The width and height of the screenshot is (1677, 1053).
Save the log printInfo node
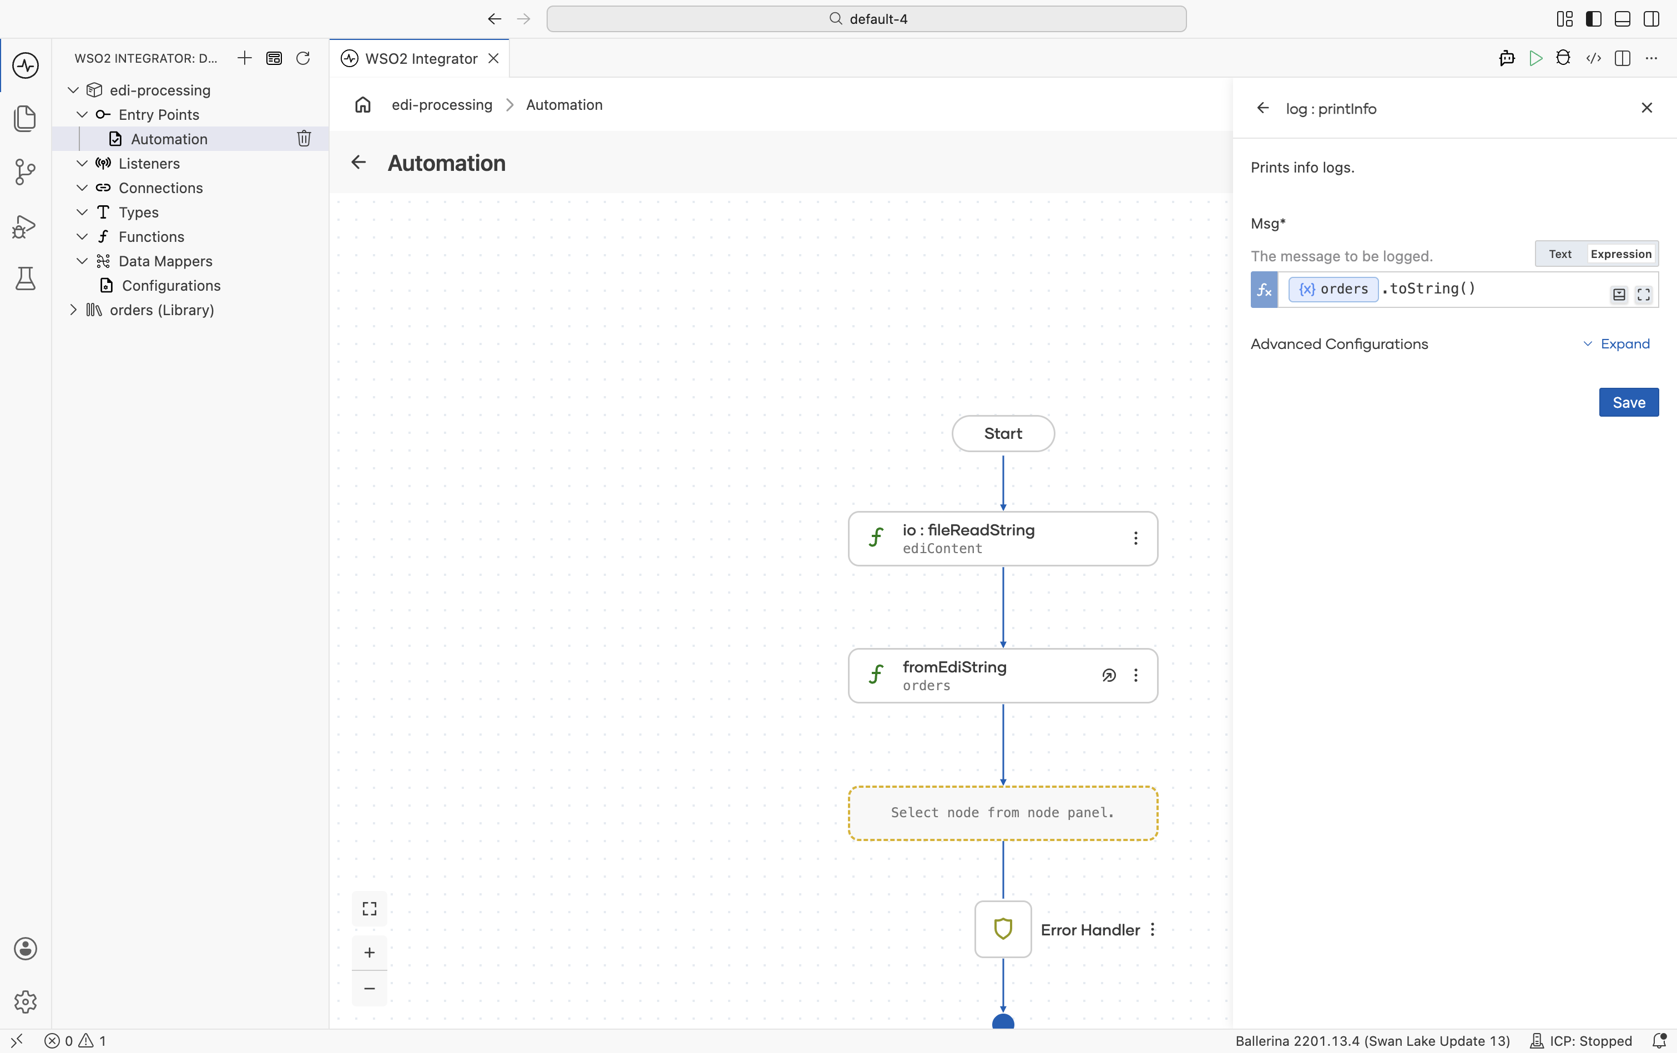(1628, 403)
